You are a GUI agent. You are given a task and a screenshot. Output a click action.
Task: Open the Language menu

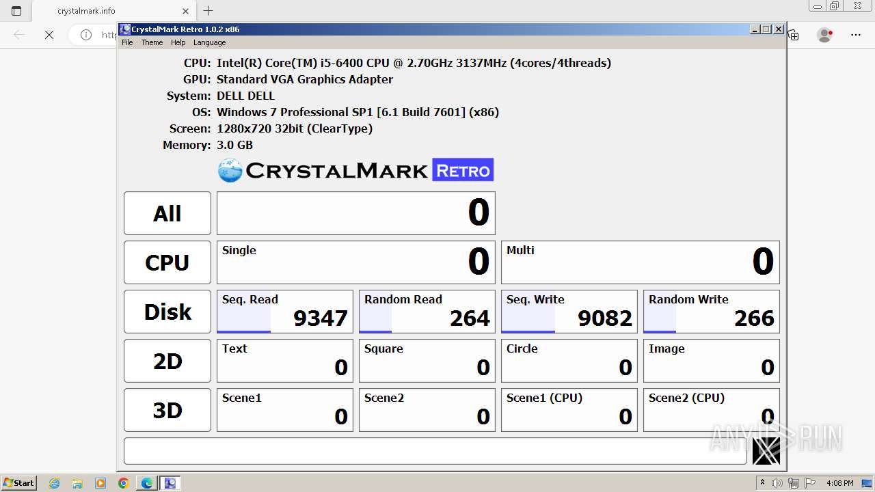coord(209,42)
